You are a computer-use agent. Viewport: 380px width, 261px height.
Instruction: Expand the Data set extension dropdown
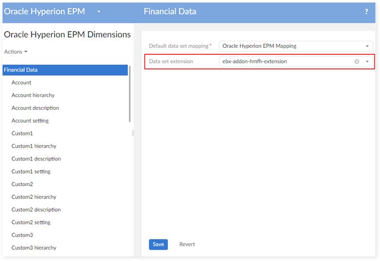[x=367, y=61]
